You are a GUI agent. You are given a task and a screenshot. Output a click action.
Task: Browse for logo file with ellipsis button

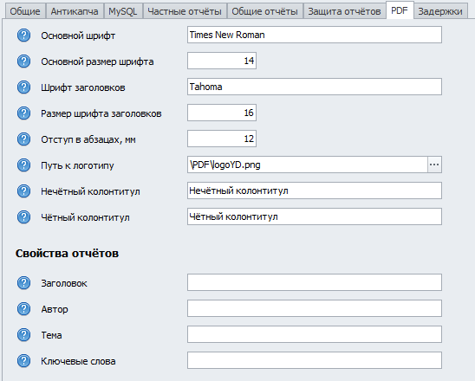pos(434,165)
